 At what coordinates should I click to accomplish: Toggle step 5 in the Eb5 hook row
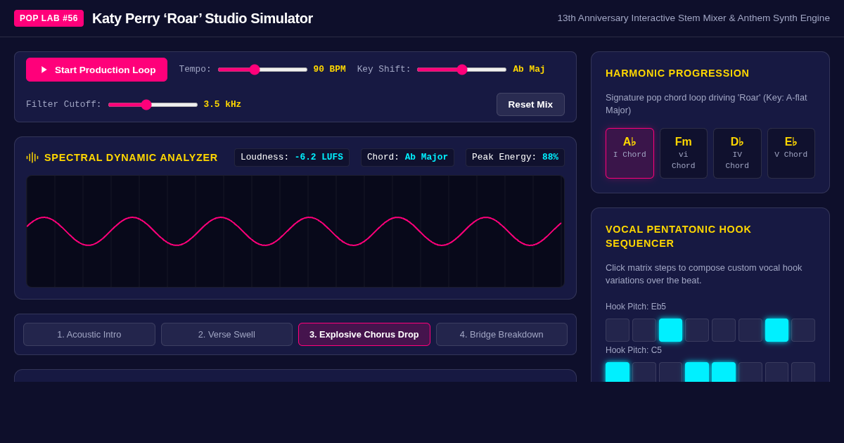click(x=724, y=330)
